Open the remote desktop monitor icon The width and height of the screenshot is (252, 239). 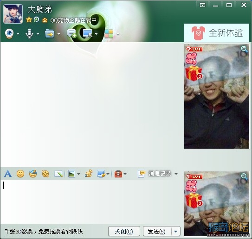[x=88, y=33]
